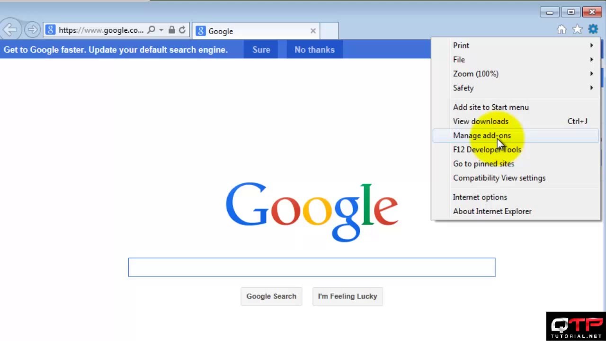Click the I'm Feeling Lucky button

[348, 296]
